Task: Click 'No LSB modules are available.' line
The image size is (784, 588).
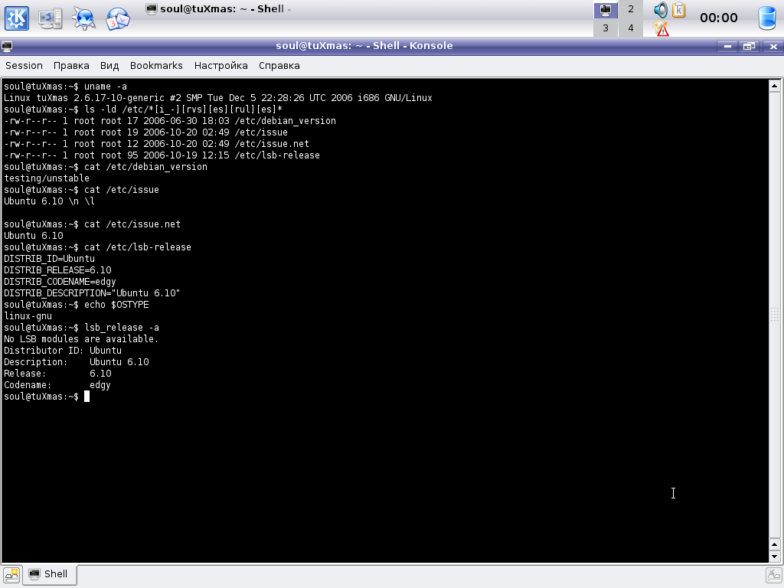Action: coord(81,339)
